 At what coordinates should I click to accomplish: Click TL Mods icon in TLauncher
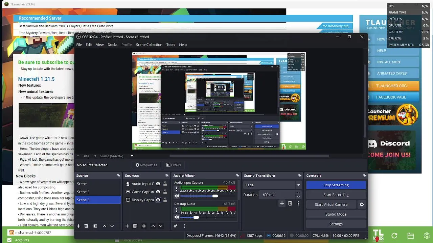pyautogui.click(x=378, y=236)
